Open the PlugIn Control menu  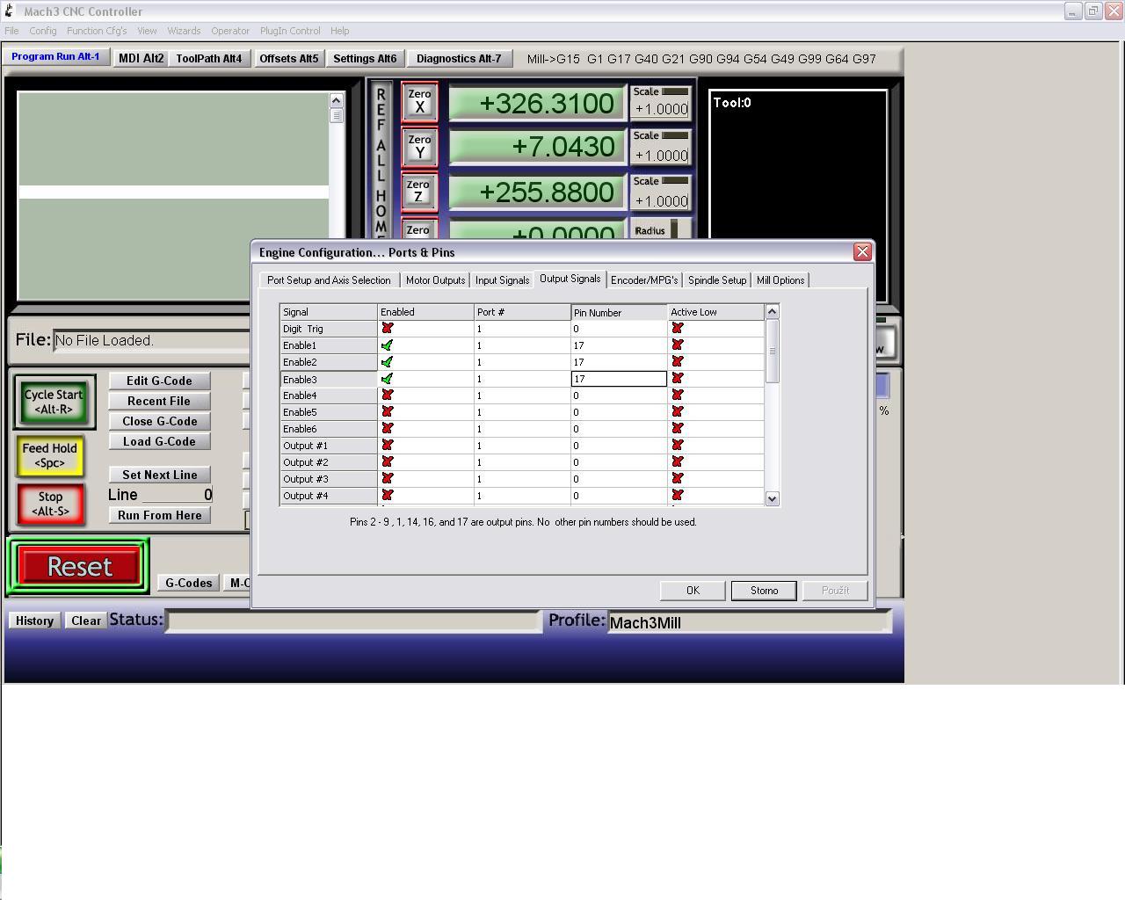290,31
